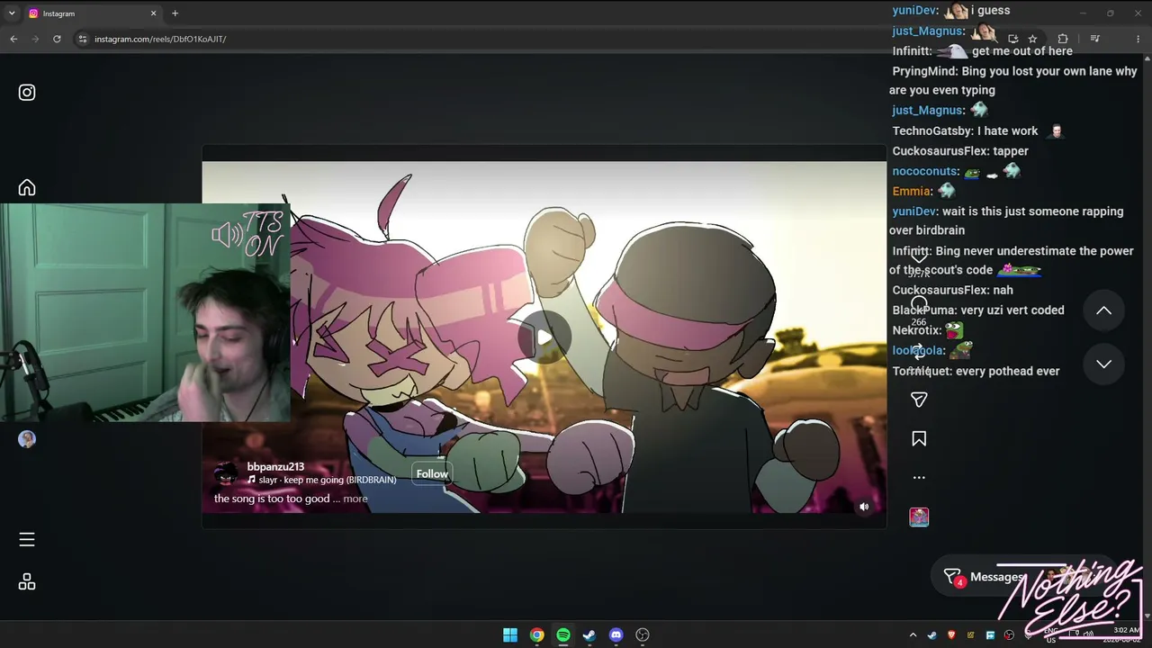Open the Home feed in the sidebar

point(27,188)
